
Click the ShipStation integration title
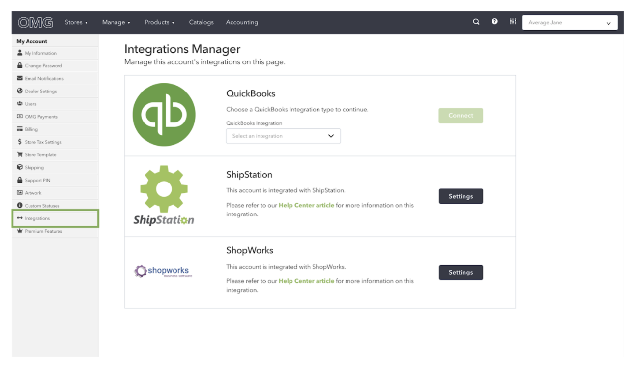(249, 175)
